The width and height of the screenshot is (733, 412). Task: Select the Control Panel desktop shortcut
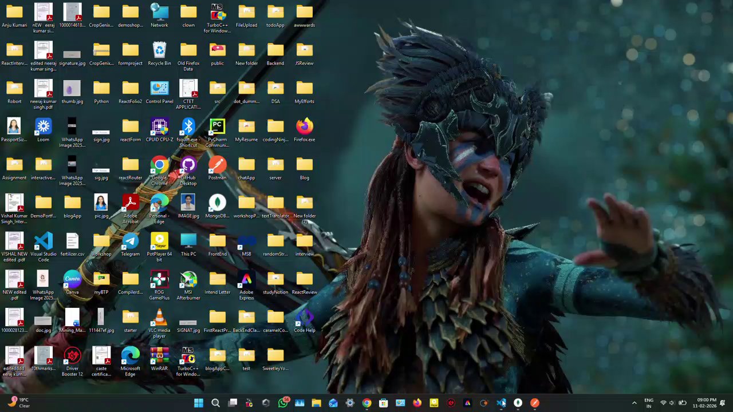tap(159, 92)
